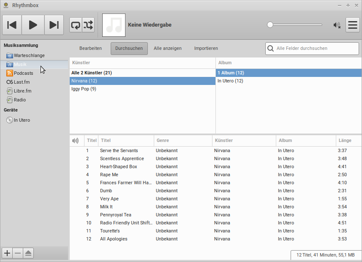Click Importieren
The width and height of the screenshot is (362, 262).
point(206,48)
